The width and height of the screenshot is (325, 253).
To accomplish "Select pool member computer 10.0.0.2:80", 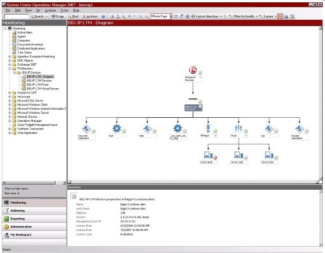I will click(269, 155).
